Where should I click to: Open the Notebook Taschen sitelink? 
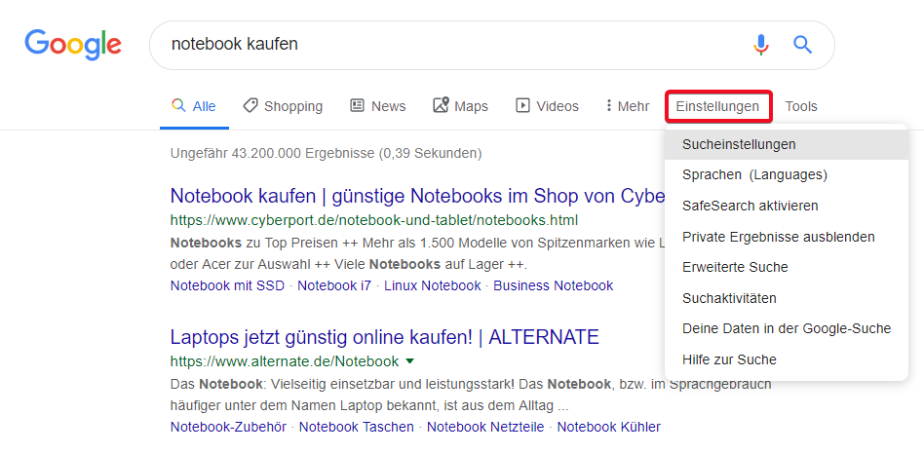(357, 427)
